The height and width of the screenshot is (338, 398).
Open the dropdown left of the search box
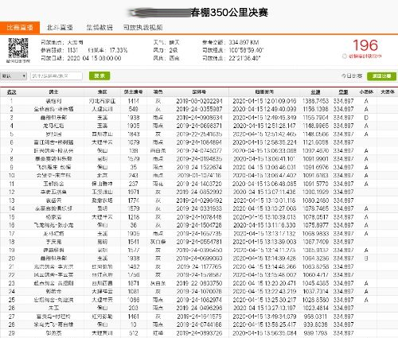(14, 76)
